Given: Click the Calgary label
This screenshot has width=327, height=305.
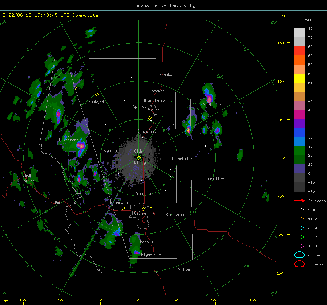Looking at the screenshot, I should click(x=142, y=213).
